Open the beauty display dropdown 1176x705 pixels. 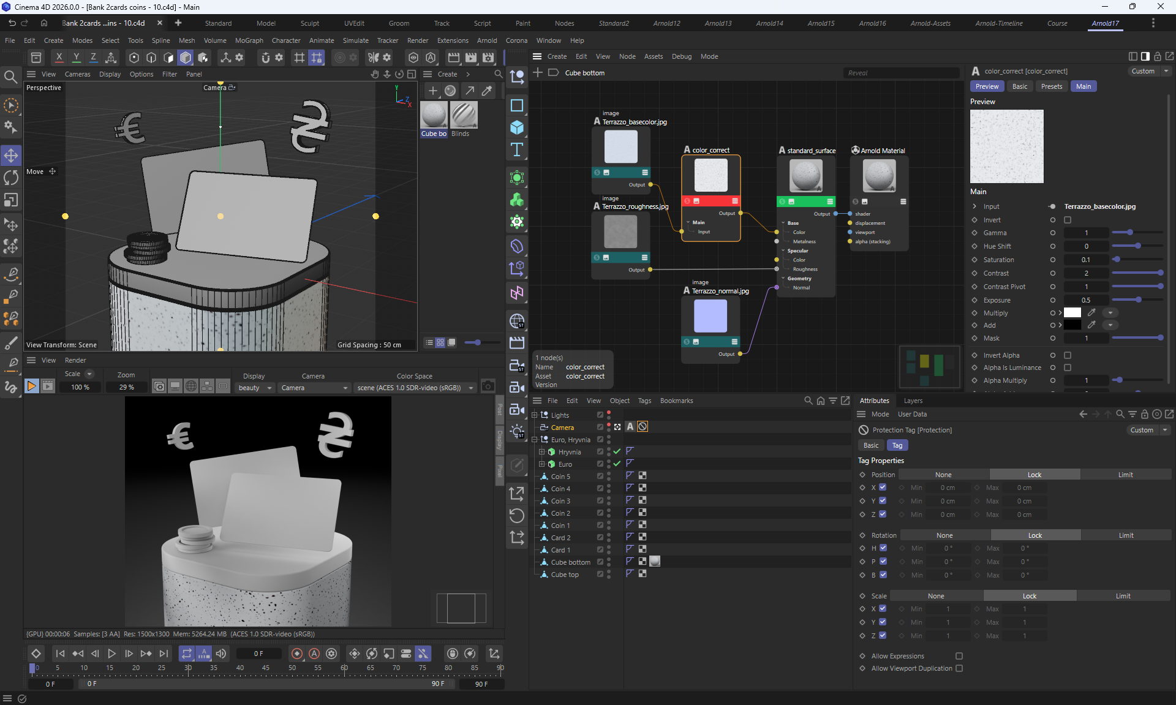click(x=255, y=388)
